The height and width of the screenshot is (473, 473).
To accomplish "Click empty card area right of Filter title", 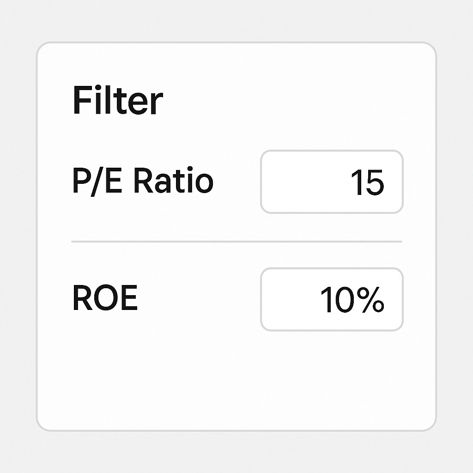I will [300, 101].
